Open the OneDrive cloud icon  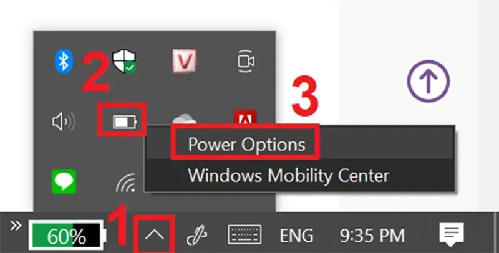(184, 120)
